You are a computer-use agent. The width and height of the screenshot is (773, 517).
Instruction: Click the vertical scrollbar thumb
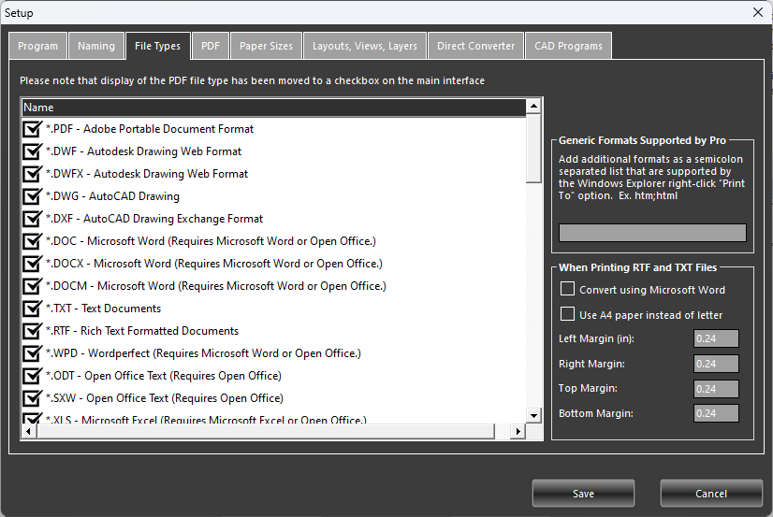click(534, 149)
